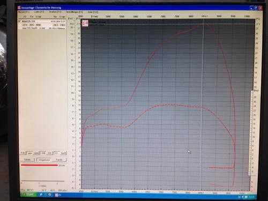268x201 pixels.
Task: Click the PS column header in the run list
Action: point(25,17)
